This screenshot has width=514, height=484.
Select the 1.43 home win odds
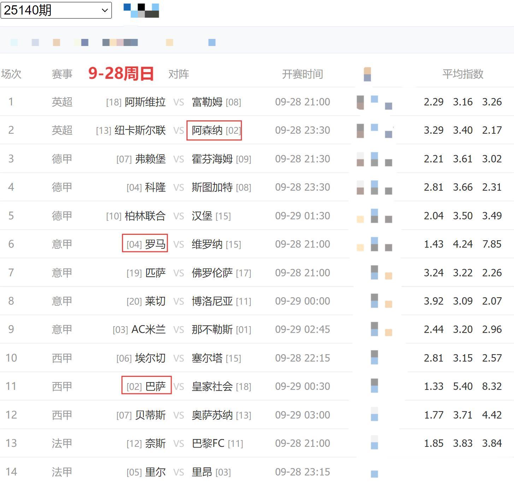pos(433,244)
